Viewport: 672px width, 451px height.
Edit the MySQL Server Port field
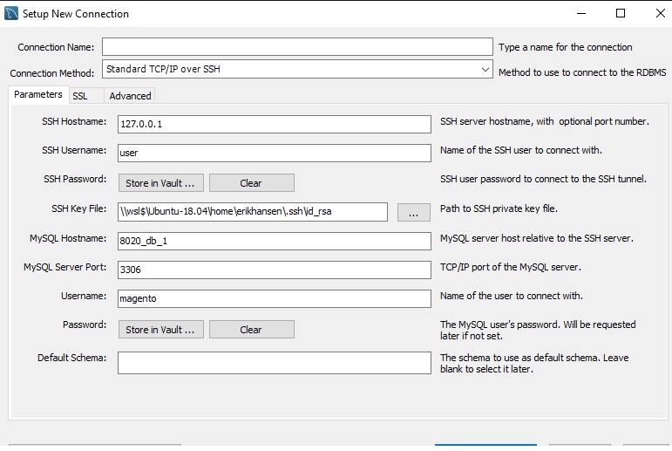click(275, 270)
